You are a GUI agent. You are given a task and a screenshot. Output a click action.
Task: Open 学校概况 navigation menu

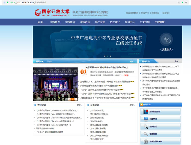[55, 22]
